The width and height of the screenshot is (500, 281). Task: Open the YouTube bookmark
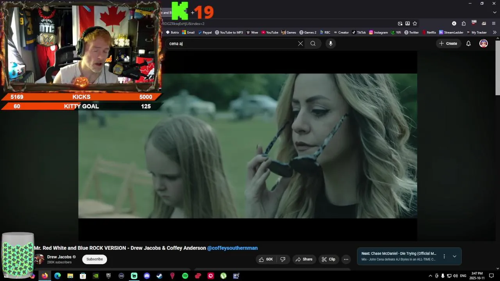coord(270,32)
